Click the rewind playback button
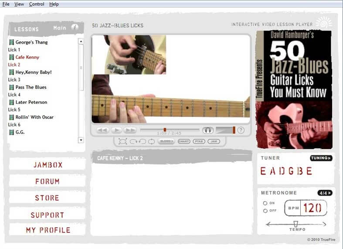The height and width of the screenshot is (249, 343). [x=102, y=130]
